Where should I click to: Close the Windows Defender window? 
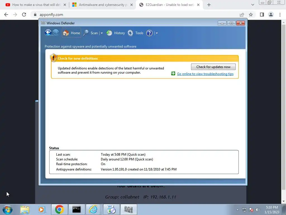coord(240,23)
